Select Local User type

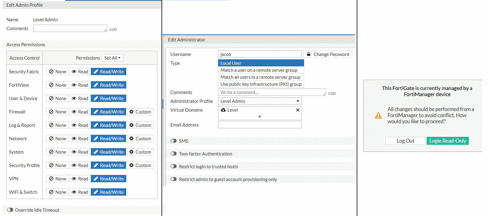coord(261,63)
